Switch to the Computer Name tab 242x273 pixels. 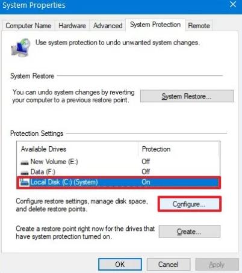(28, 26)
